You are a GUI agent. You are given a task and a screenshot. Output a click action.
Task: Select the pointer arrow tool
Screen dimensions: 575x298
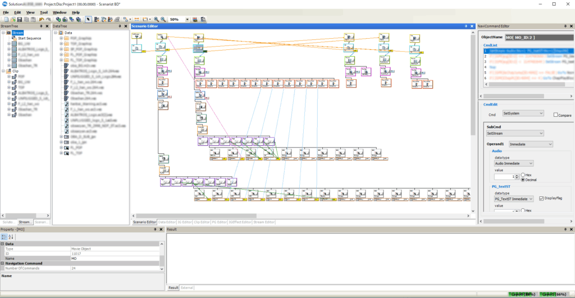coord(88,20)
